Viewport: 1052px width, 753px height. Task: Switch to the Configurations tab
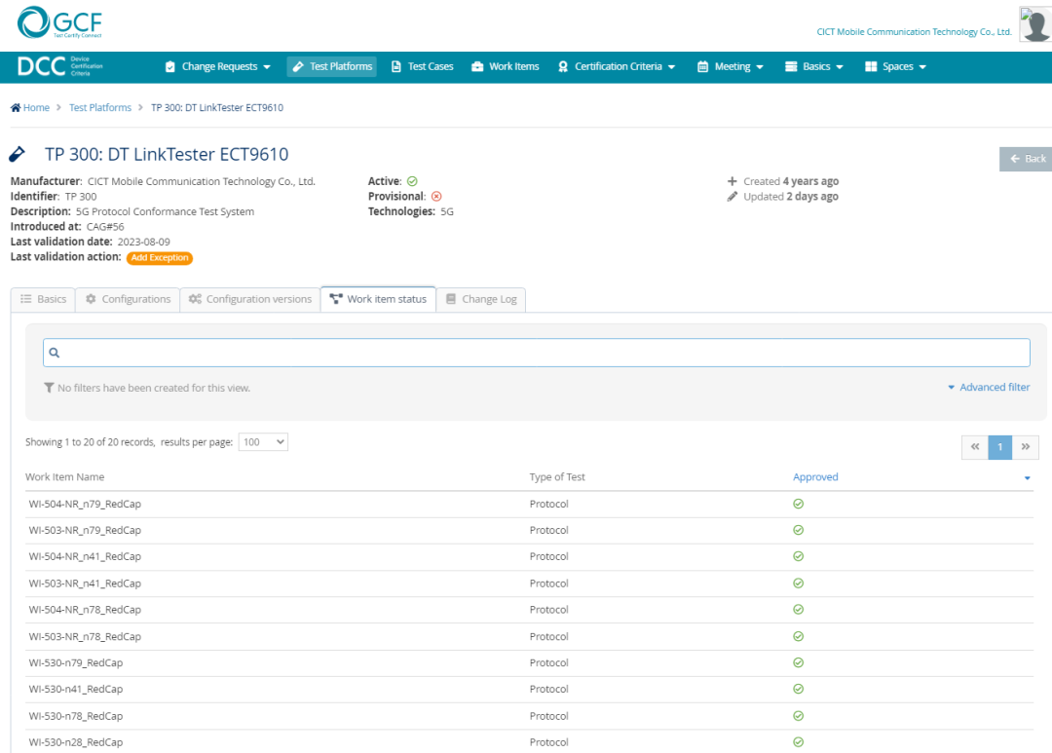point(128,299)
